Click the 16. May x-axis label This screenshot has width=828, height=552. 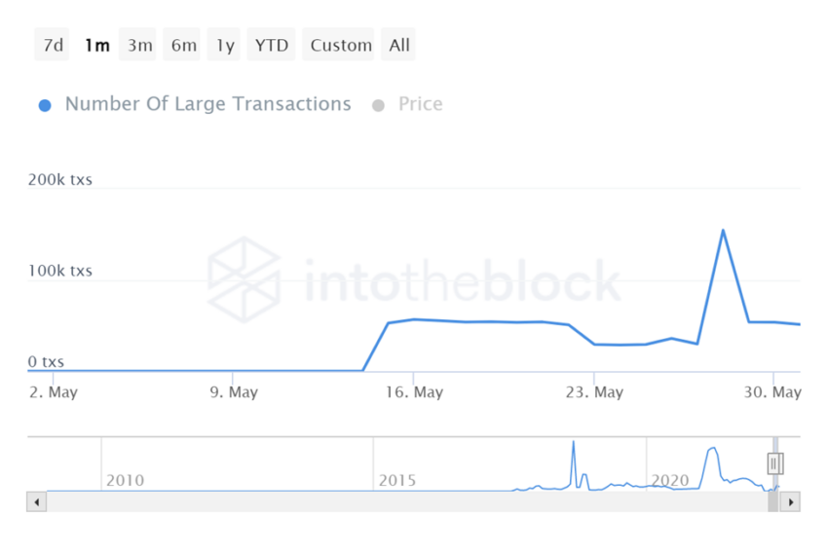[x=414, y=392]
